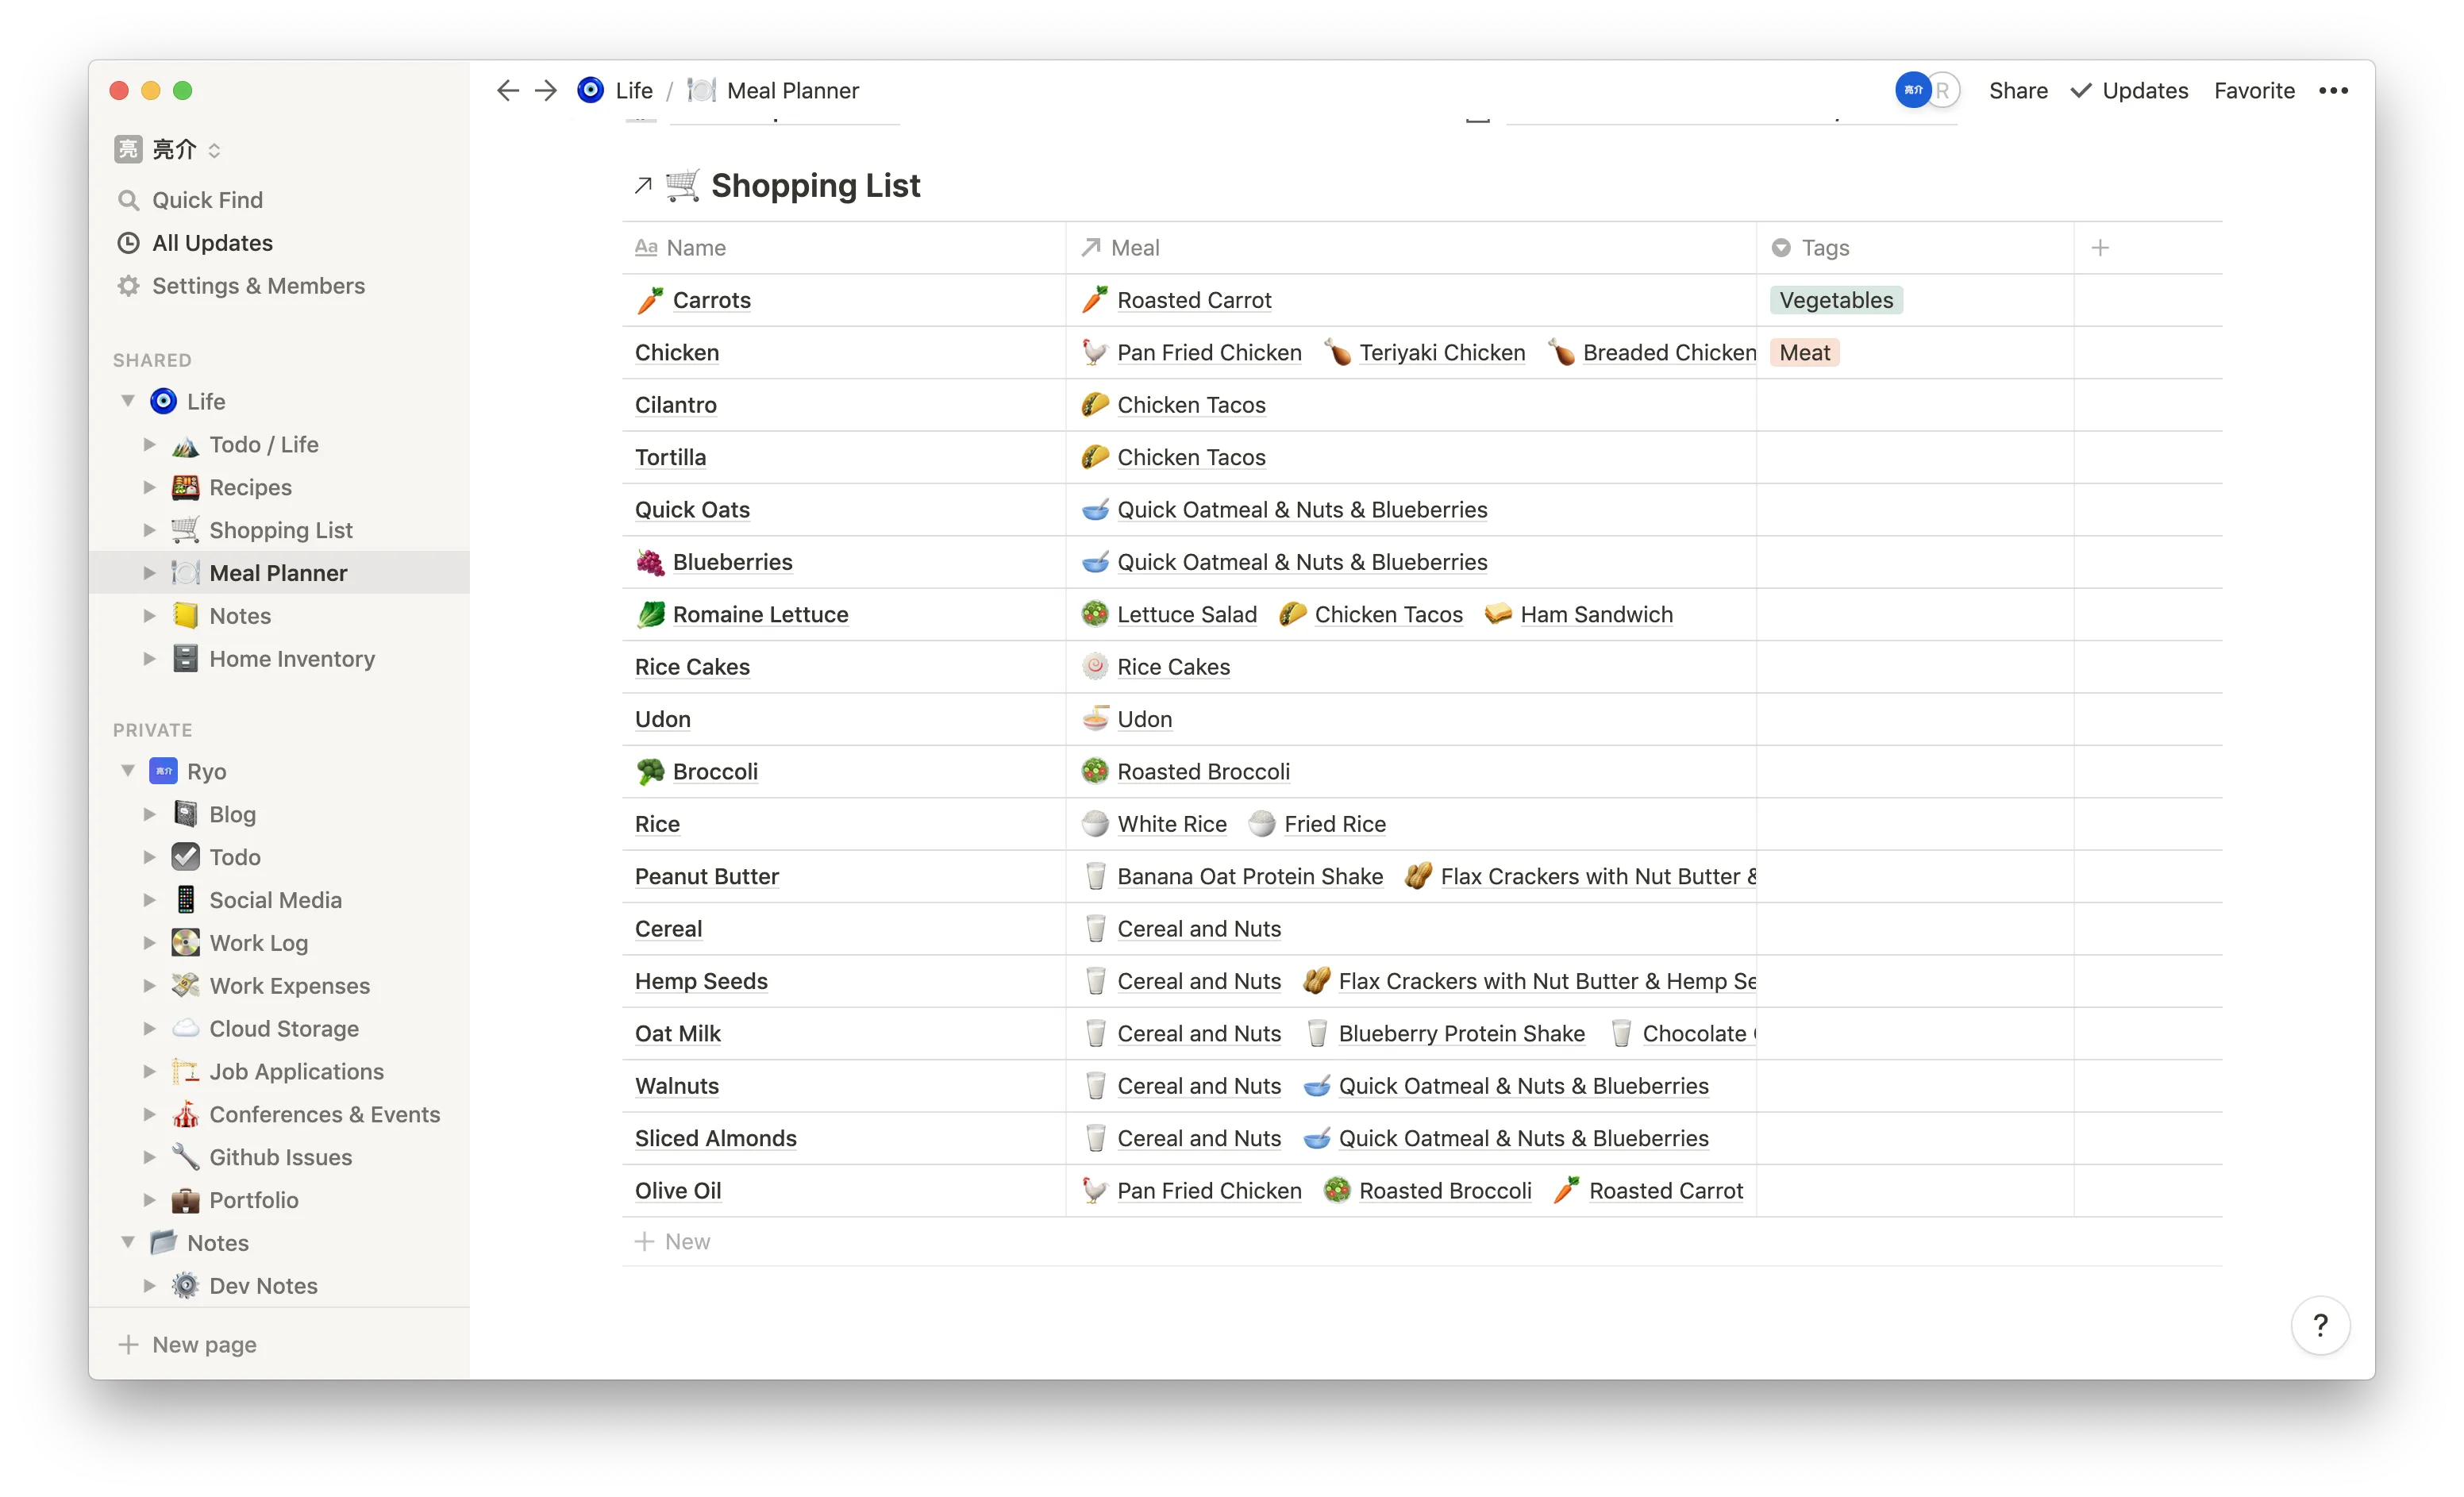
Task: Open Home Inventory from the sidebar
Action: pyautogui.click(x=291, y=658)
